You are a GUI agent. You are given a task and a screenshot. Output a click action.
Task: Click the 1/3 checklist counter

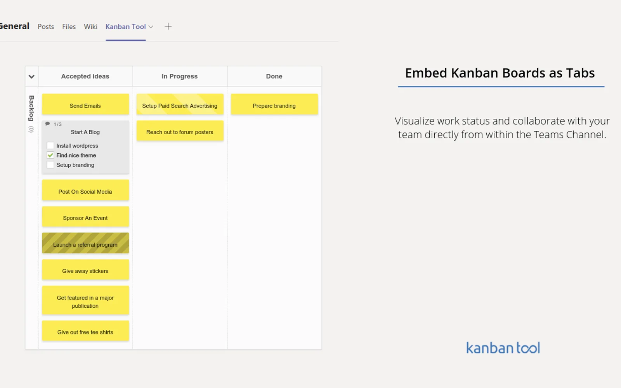coord(57,124)
